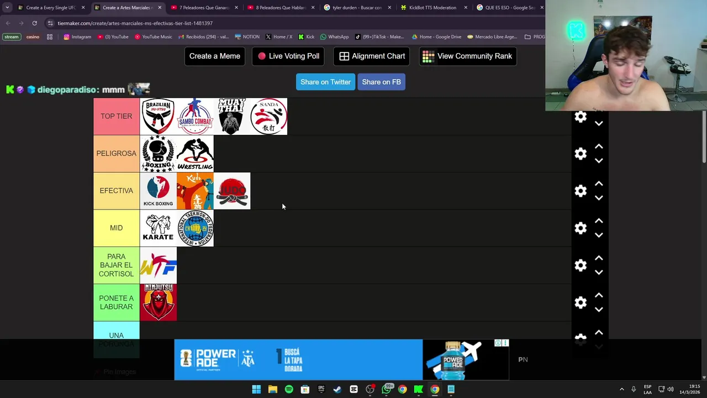Move the TOP TIER row down
Screen dimensions: 707x398
click(599, 124)
